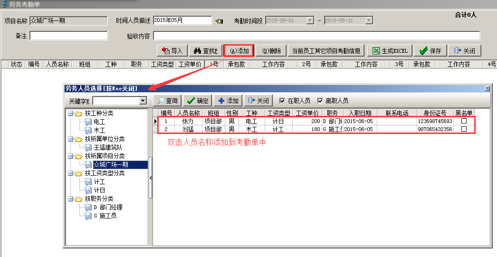Collapse the 按工种分类 tree folder
Viewport: 497px width, 257px height.
tap(71, 114)
